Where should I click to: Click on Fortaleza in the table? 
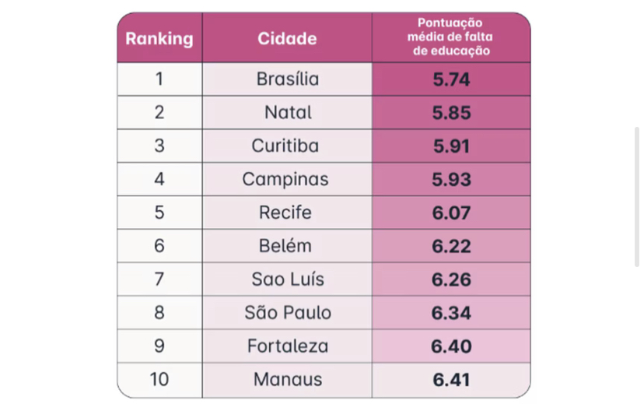pos(287,346)
